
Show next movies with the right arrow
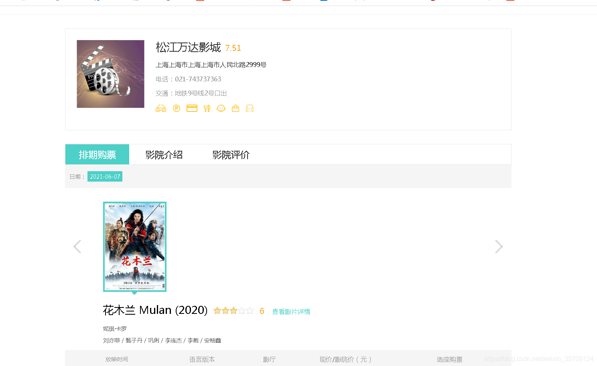(499, 247)
